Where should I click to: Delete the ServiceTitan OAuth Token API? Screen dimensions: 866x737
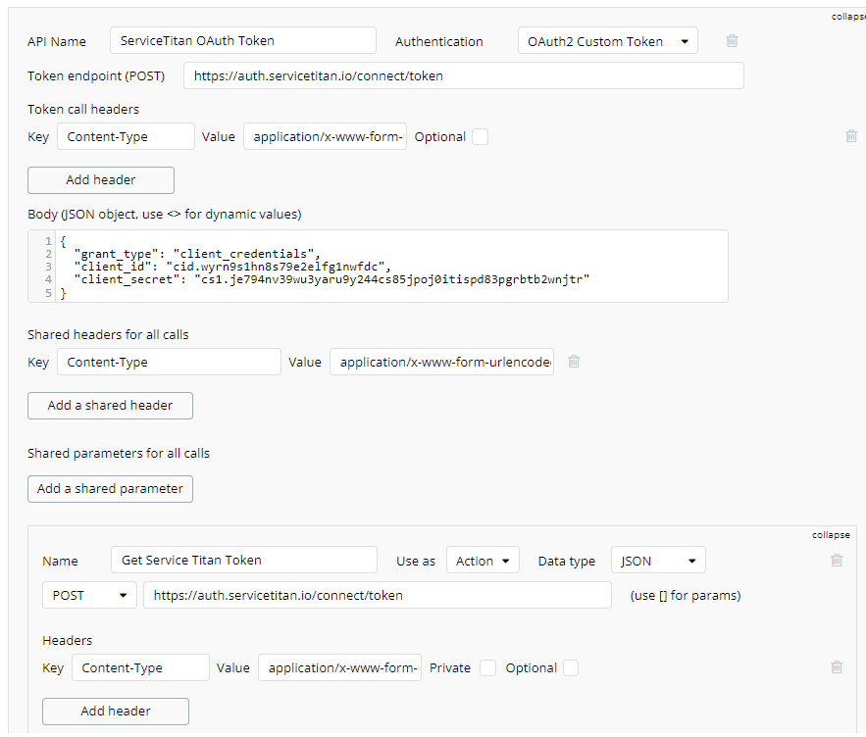coord(732,41)
